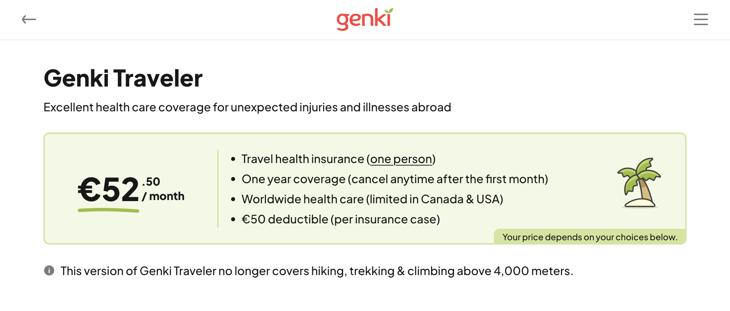Viewport: 730px width, 311px height.
Task: Click the 'One year coverage' bullet point
Action: (x=395, y=178)
